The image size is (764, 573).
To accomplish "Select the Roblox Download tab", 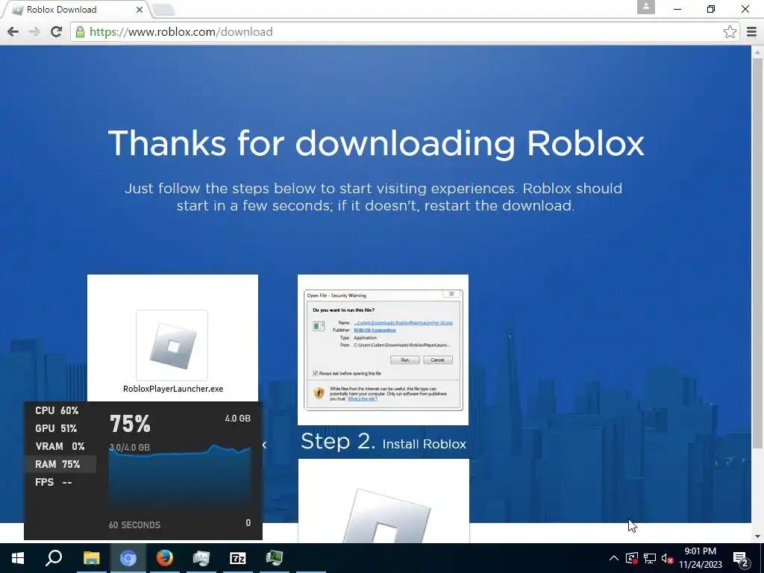I will [x=74, y=9].
